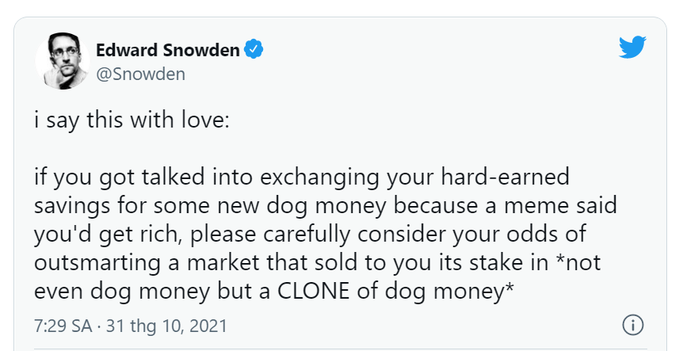
Task: Open Edward Snowden's profile photo
Action: [x=63, y=61]
